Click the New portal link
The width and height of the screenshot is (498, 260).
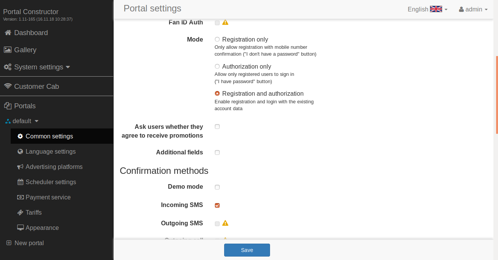(29, 243)
